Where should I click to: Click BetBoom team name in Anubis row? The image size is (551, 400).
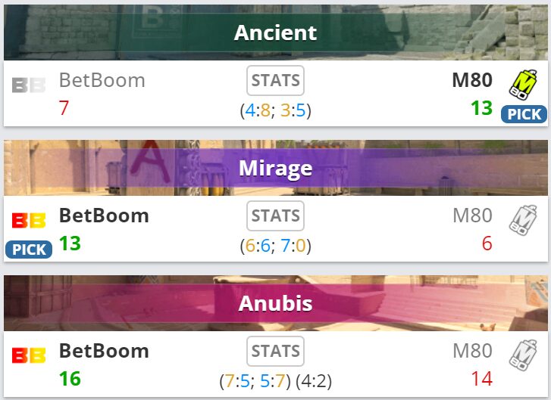click(x=104, y=351)
